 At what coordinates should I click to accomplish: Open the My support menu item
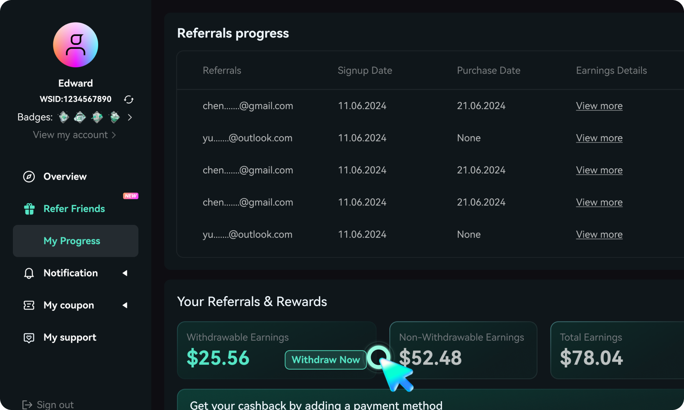pos(70,338)
